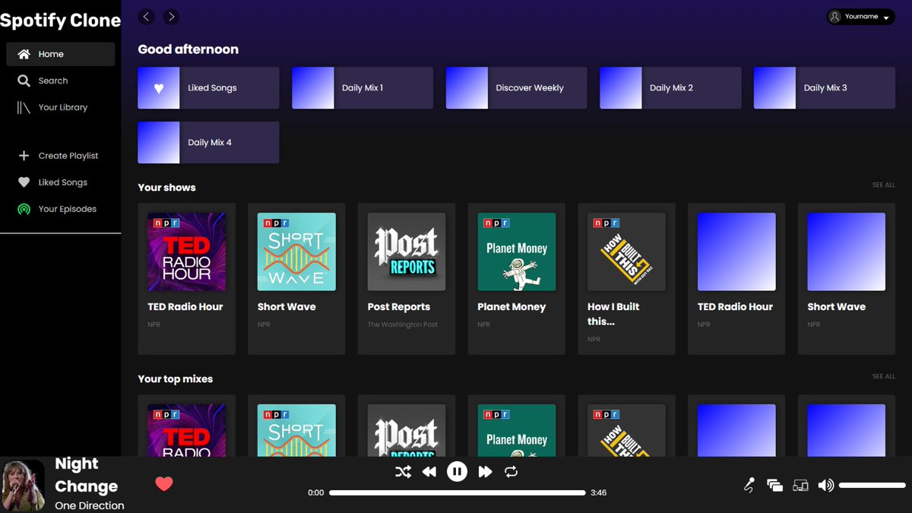This screenshot has height=513, width=912.
Task: Open How I Built This cover in top mixes
Action: click(x=627, y=430)
